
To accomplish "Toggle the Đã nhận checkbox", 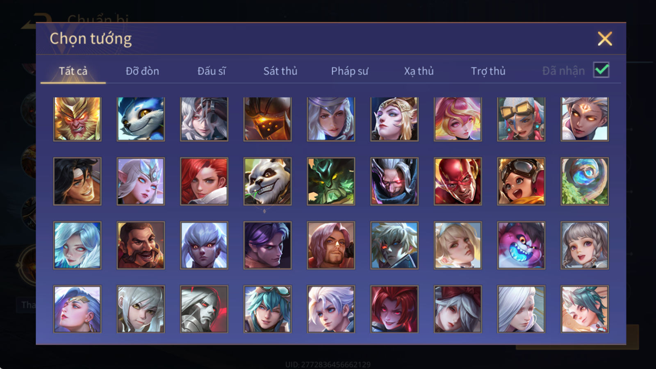I will 601,70.
